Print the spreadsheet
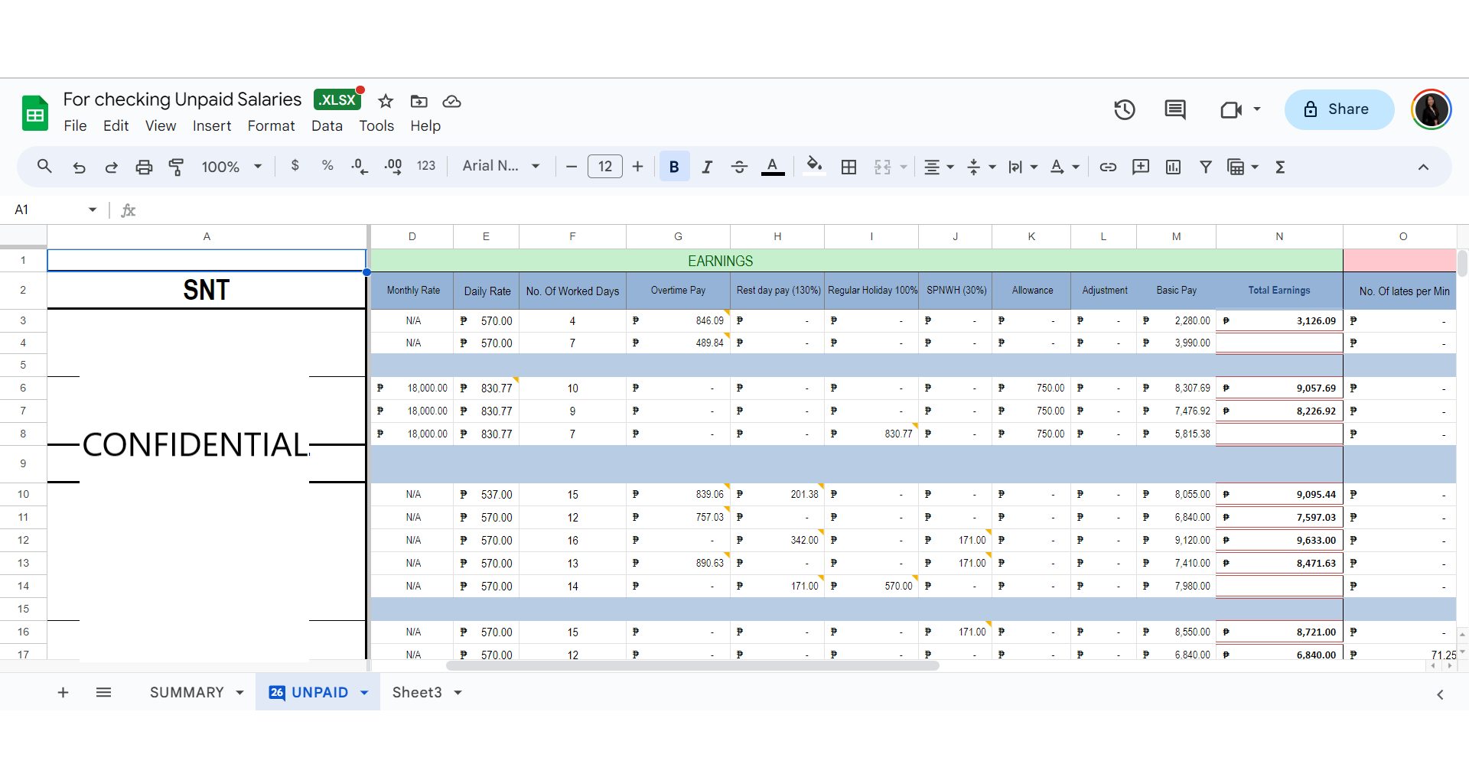Image resolution: width=1469 pixels, height=780 pixels. (144, 167)
